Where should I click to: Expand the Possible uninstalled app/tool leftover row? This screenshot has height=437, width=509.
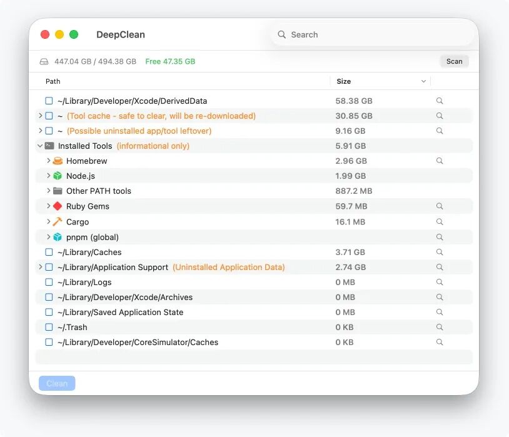click(41, 130)
